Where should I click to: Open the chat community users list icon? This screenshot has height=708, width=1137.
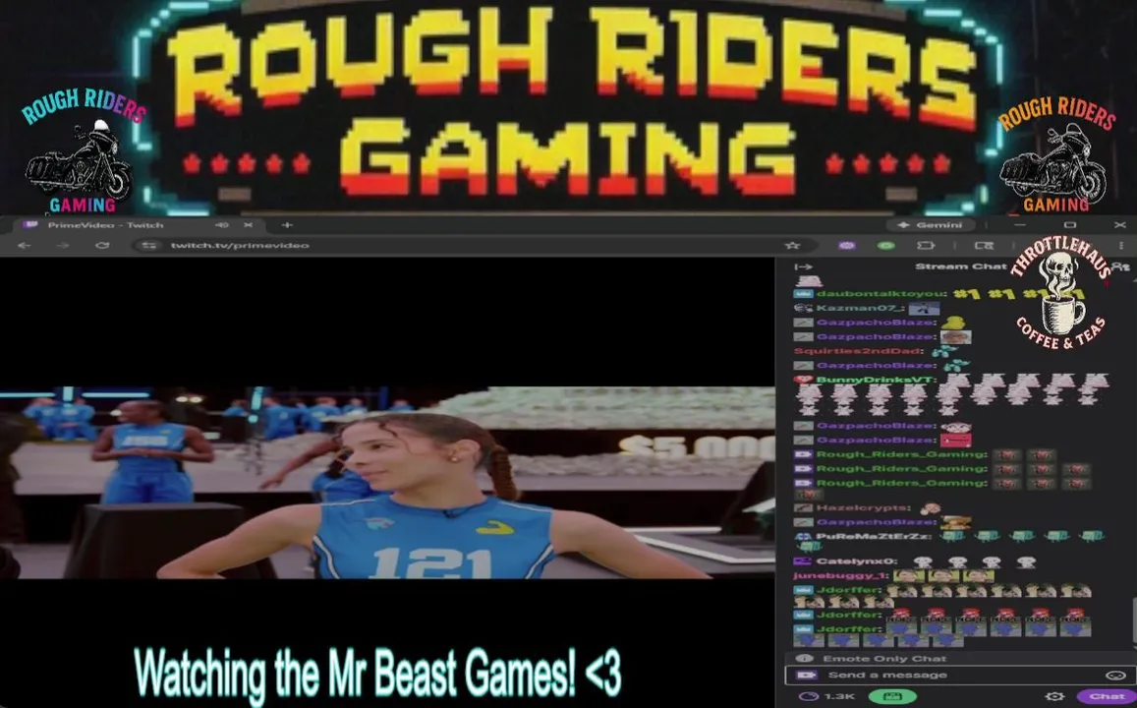(1121, 266)
